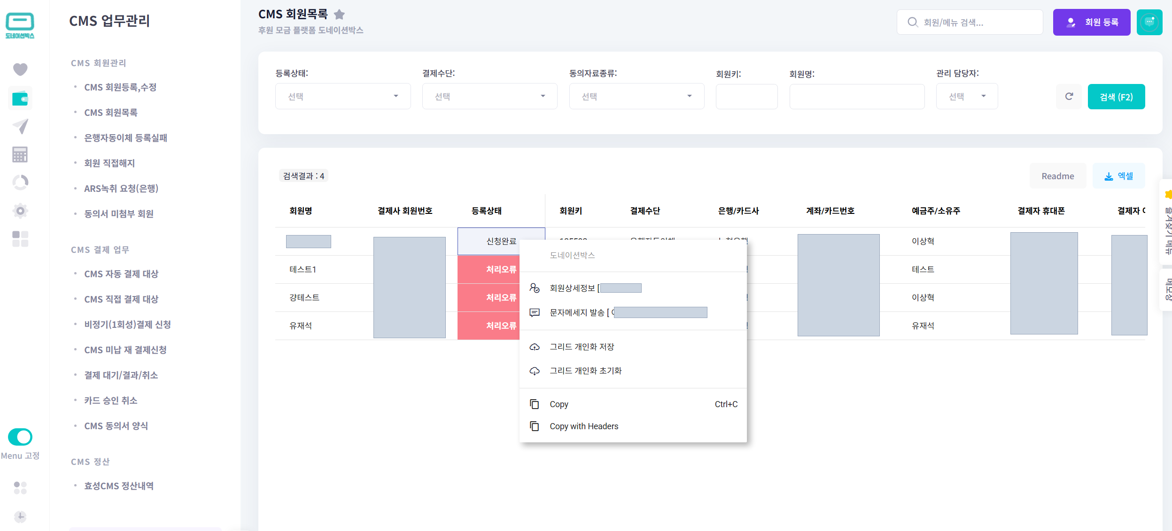Click the Copy clipboard icon

(x=535, y=404)
